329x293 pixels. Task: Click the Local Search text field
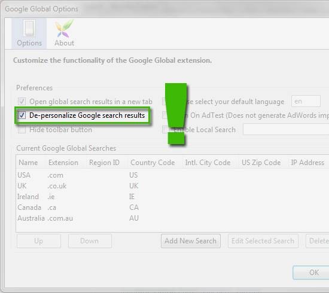[286, 130]
